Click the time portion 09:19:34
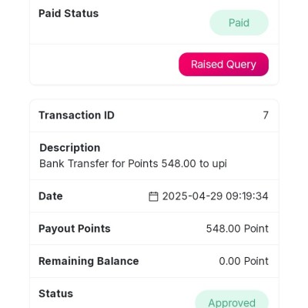308x308 pixels. coord(247,196)
